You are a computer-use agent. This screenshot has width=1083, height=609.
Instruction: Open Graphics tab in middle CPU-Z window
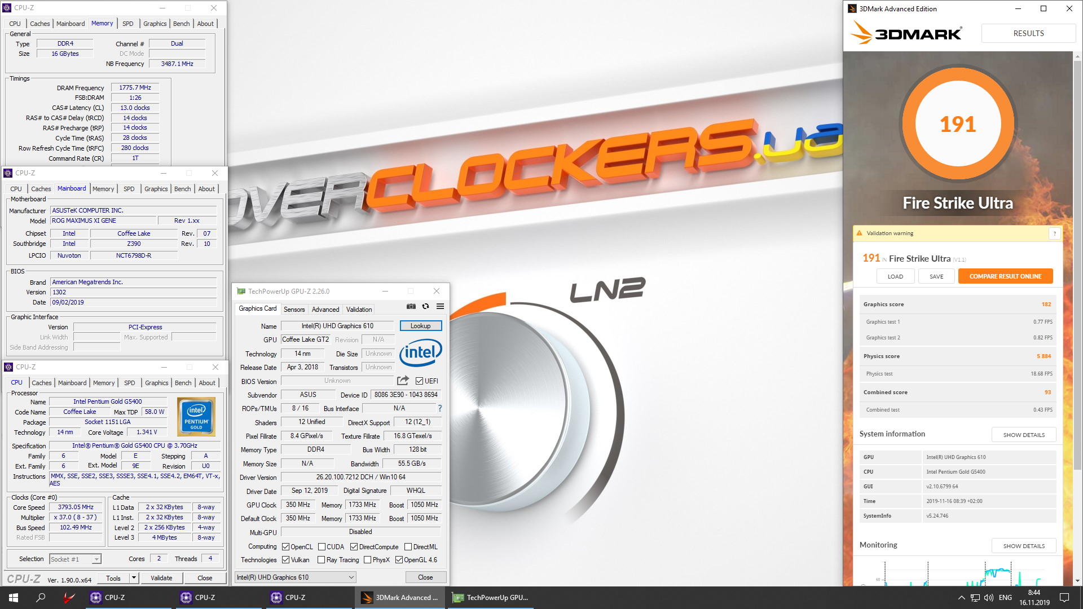pos(156,189)
